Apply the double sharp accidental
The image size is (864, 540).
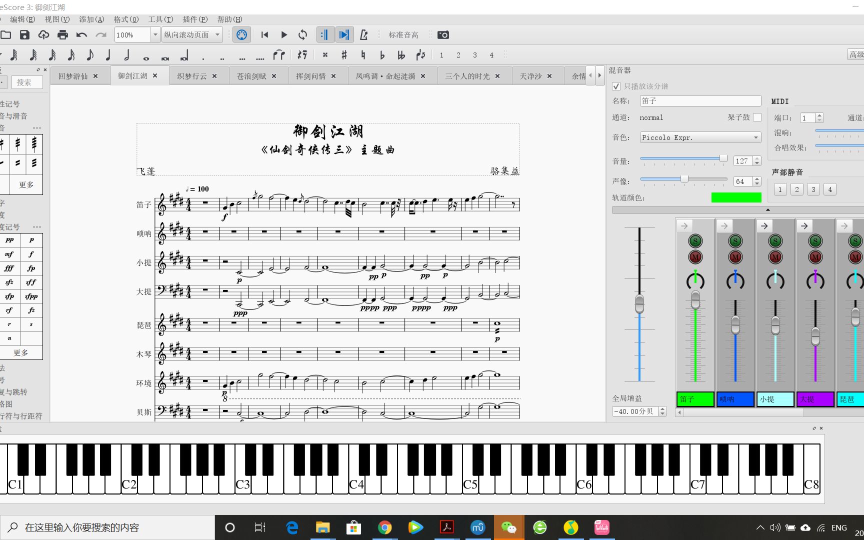(325, 54)
